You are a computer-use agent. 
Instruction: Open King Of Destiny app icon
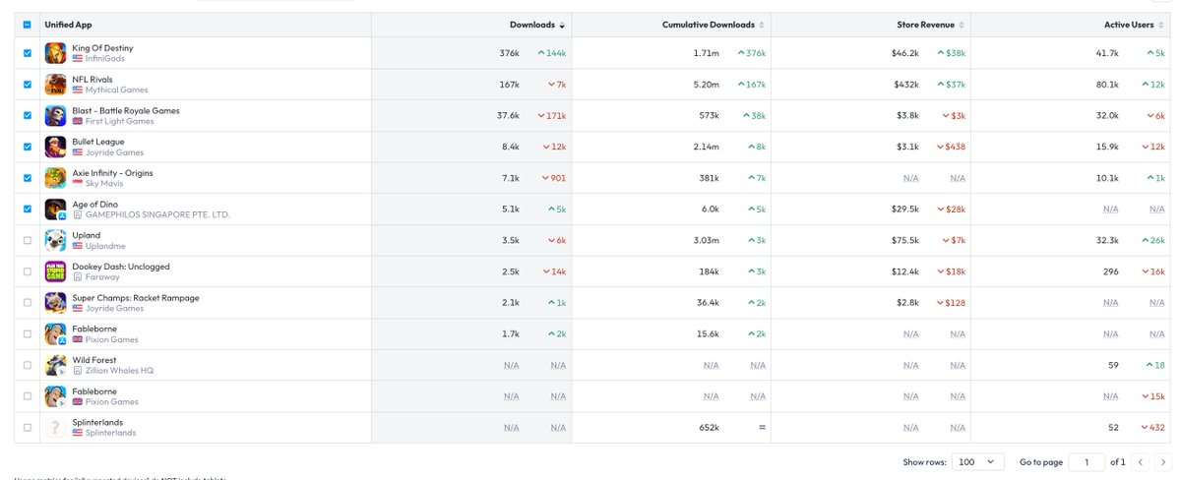click(55, 53)
